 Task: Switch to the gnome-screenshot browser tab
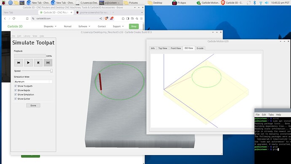[x=92, y=12]
